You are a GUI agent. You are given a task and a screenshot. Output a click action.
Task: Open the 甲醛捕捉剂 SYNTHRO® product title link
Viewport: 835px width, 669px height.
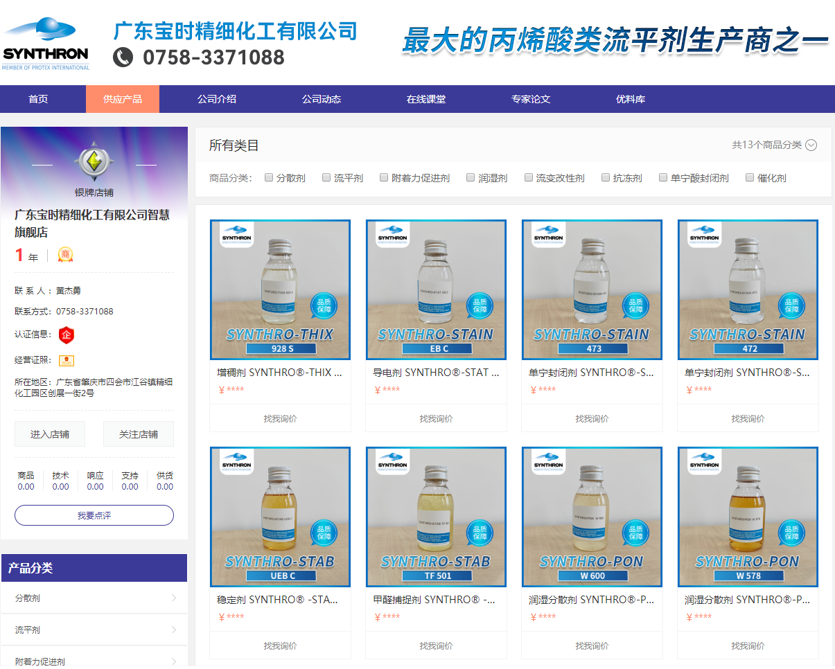pyautogui.click(x=434, y=600)
